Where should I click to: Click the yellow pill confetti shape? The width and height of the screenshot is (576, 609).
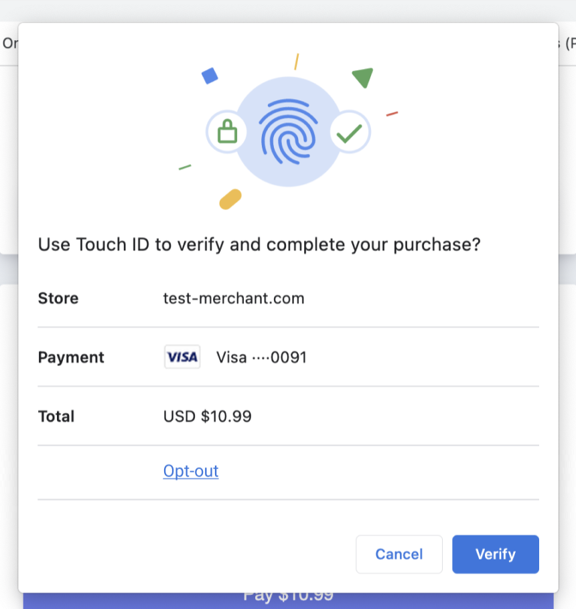230,199
